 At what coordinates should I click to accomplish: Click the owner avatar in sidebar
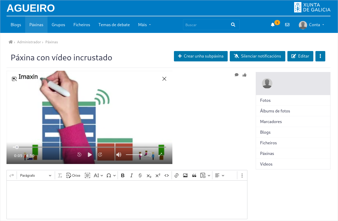pos(267,83)
